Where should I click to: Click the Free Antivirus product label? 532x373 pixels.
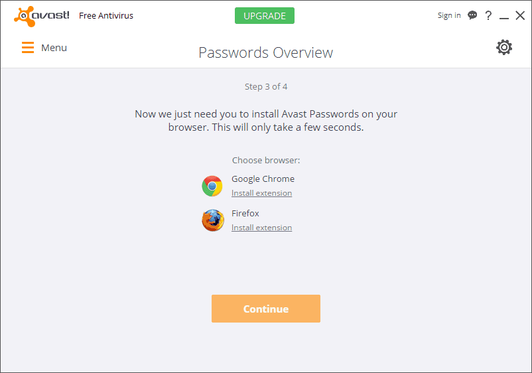point(106,16)
